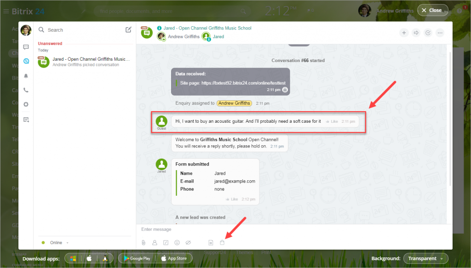Select Jared Open Channel conversation in list
This screenshot has height=268, width=471.
click(85, 62)
